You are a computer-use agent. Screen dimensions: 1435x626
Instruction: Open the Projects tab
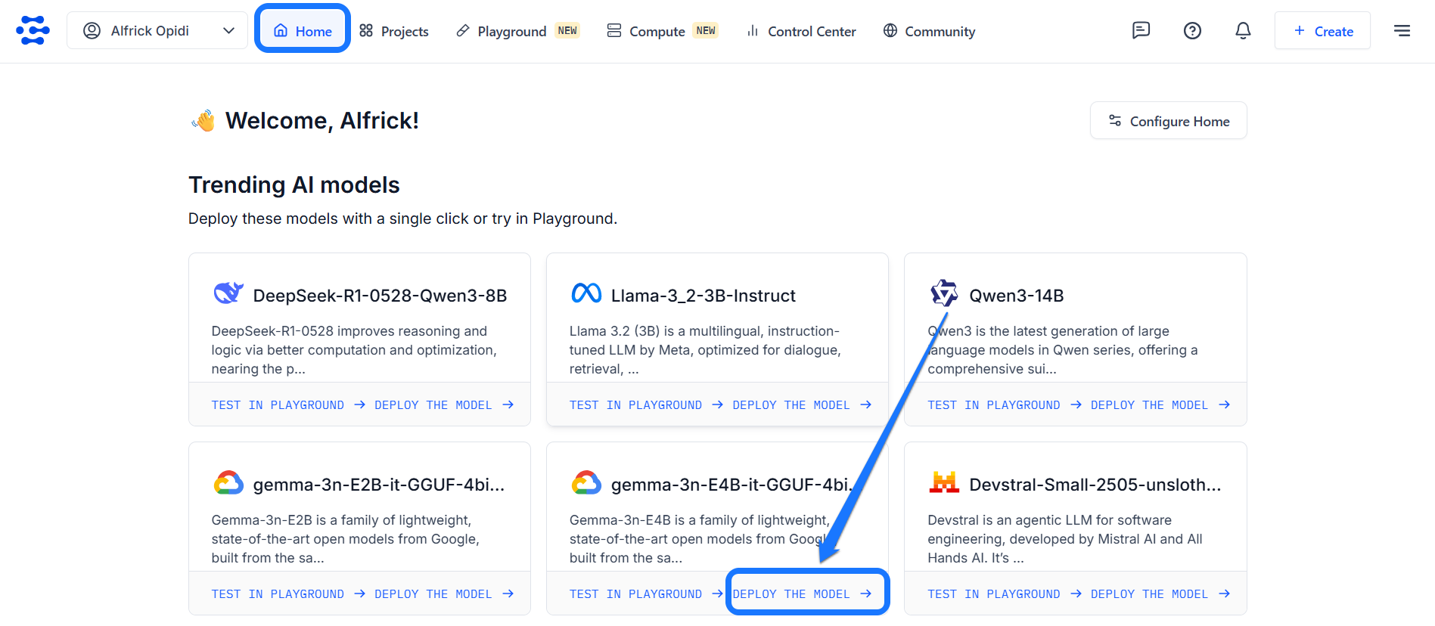tap(394, 31)
